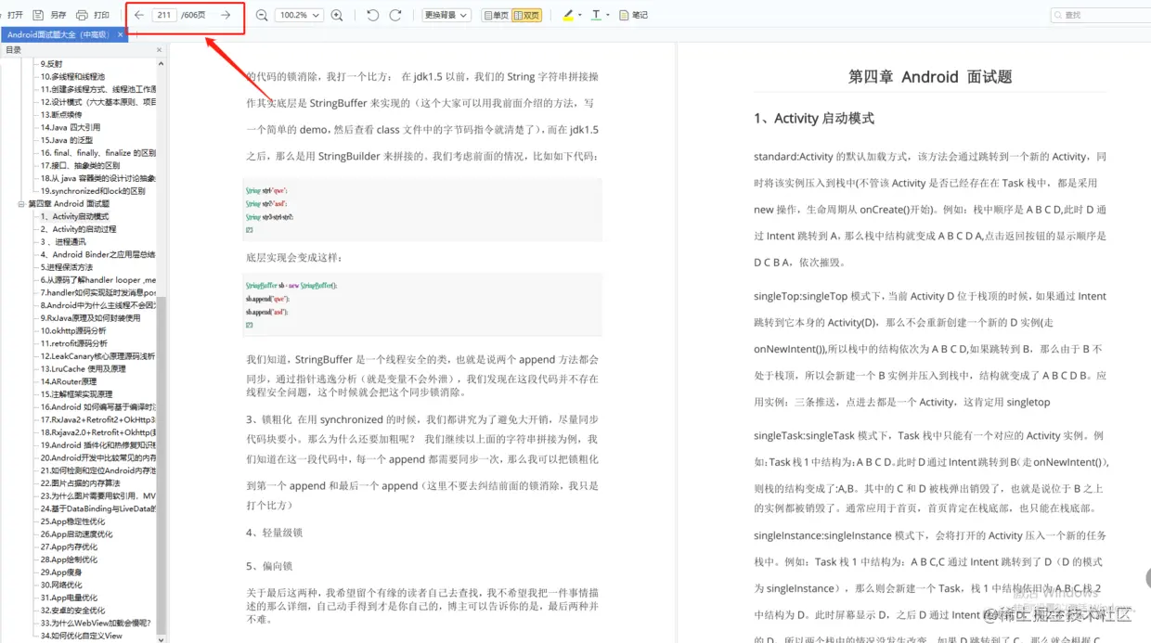Viewport: 1151px width, 643px height.
Task: Open the 更换背景 background dropdown
Action: coord(446,15)
